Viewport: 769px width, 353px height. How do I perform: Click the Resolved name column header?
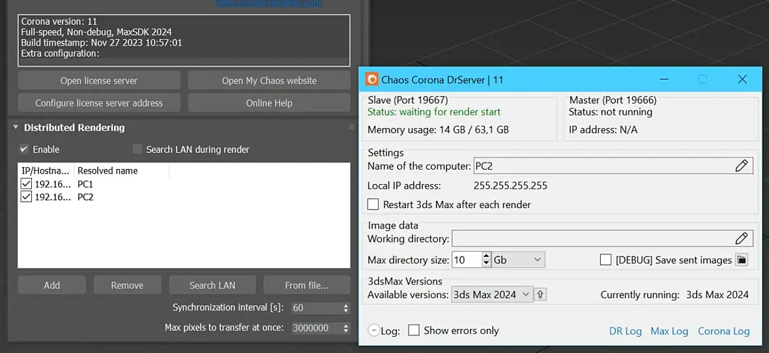click(121, 171)
